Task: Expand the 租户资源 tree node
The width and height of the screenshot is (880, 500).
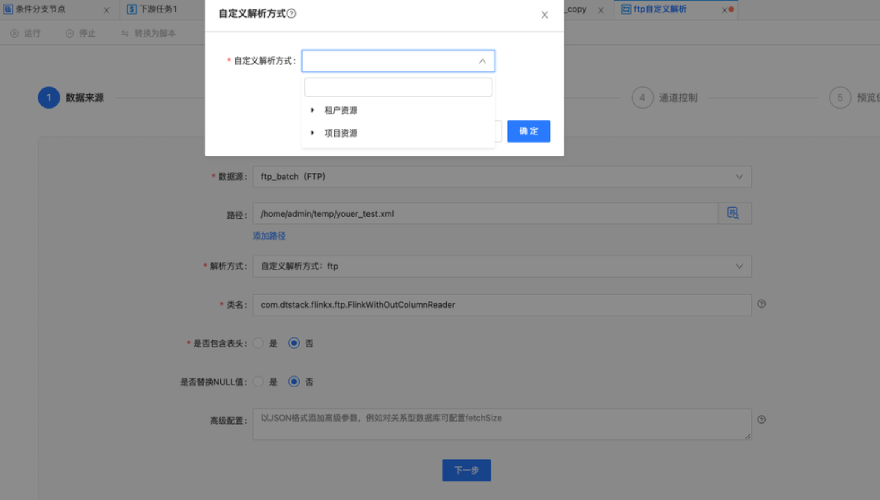Action: 313,110
